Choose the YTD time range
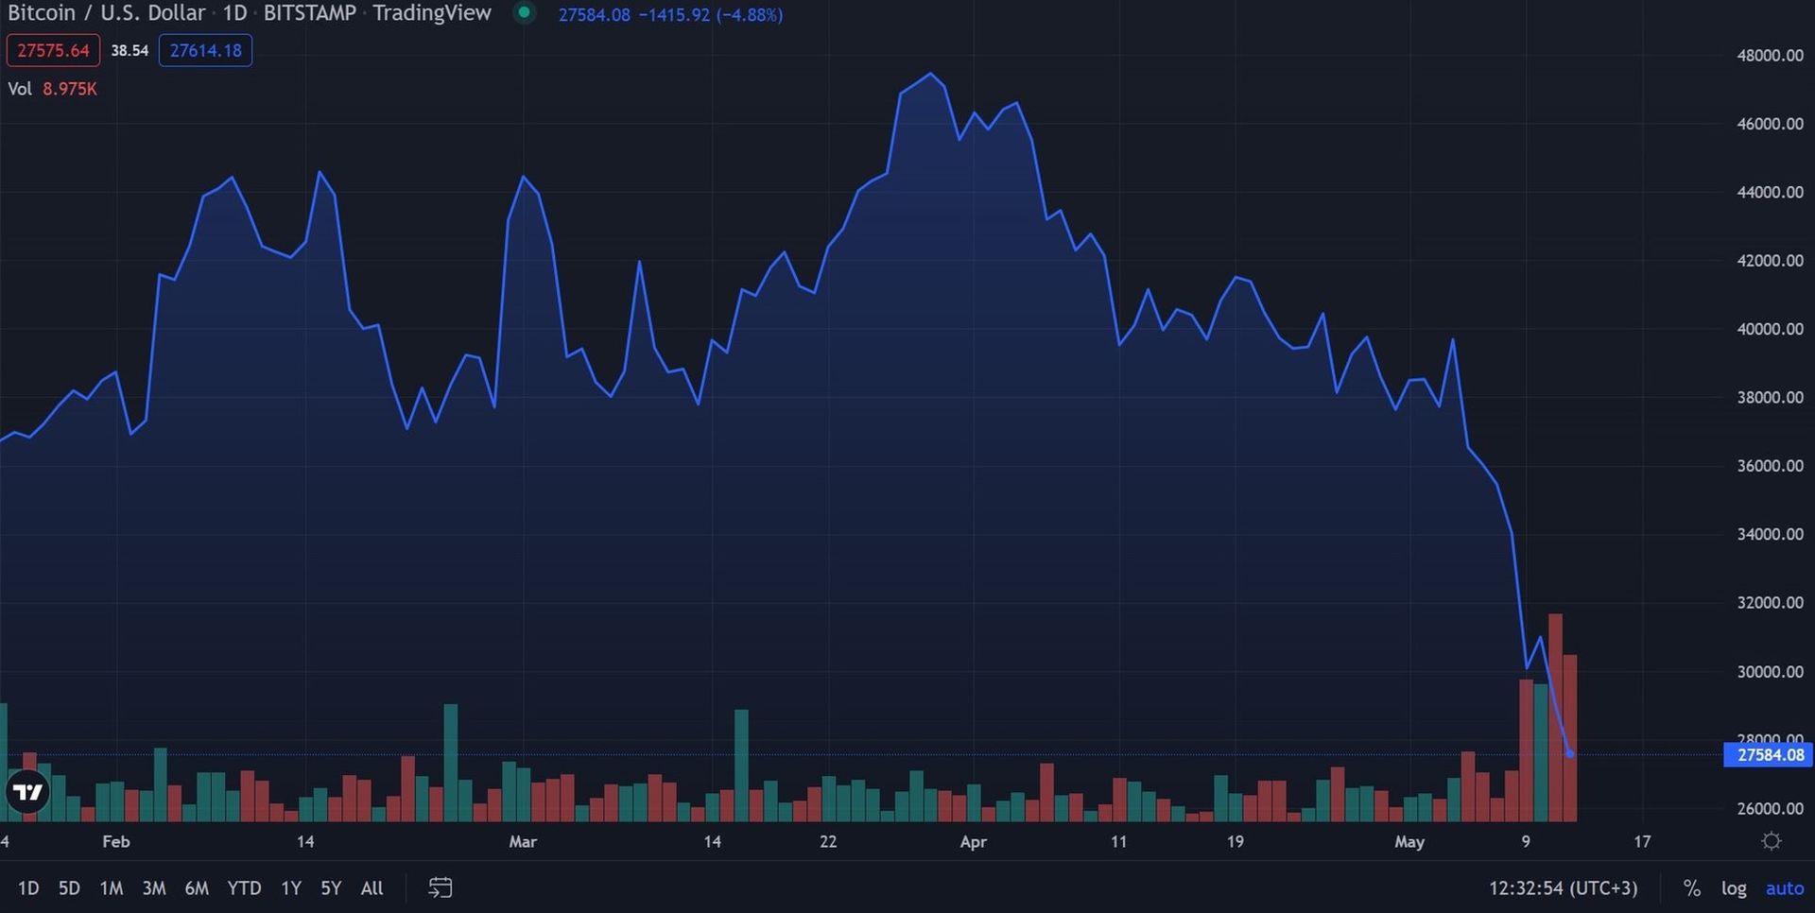Screen dimensions: 1815x913 click(244, 888)
